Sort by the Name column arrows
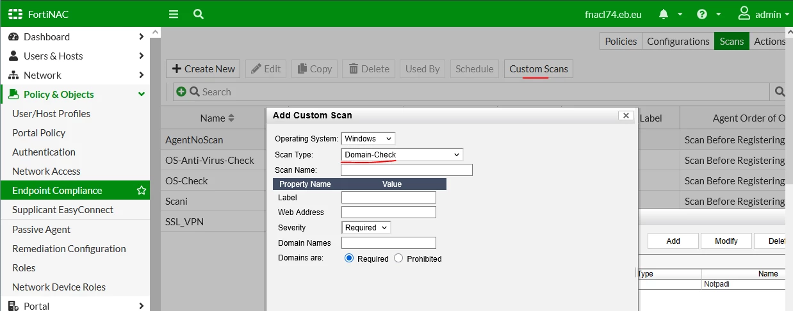The width and height of the screenshot is (793, 311). click(231, 118)
